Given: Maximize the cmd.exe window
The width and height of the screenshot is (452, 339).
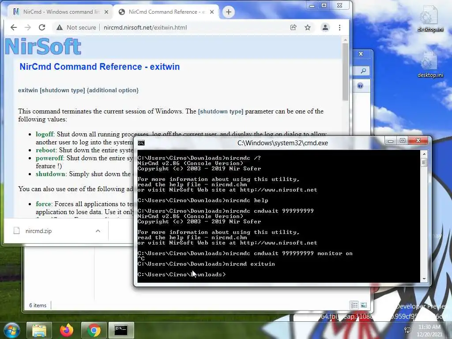Looking at the screenshot, I should [403, 141].
